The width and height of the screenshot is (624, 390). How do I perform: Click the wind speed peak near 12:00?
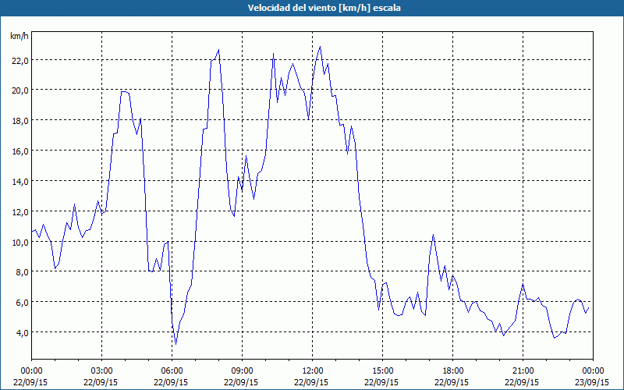pos(320,47)
